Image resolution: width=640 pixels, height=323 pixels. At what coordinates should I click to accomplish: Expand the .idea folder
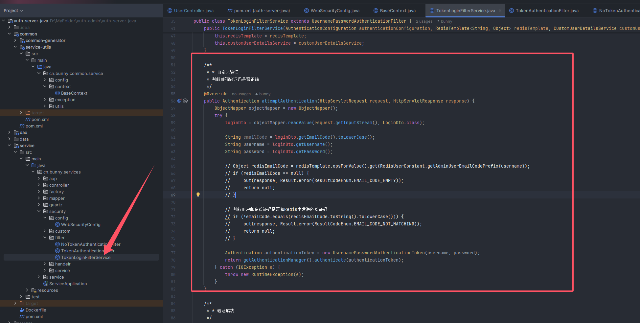click(10, 27)
